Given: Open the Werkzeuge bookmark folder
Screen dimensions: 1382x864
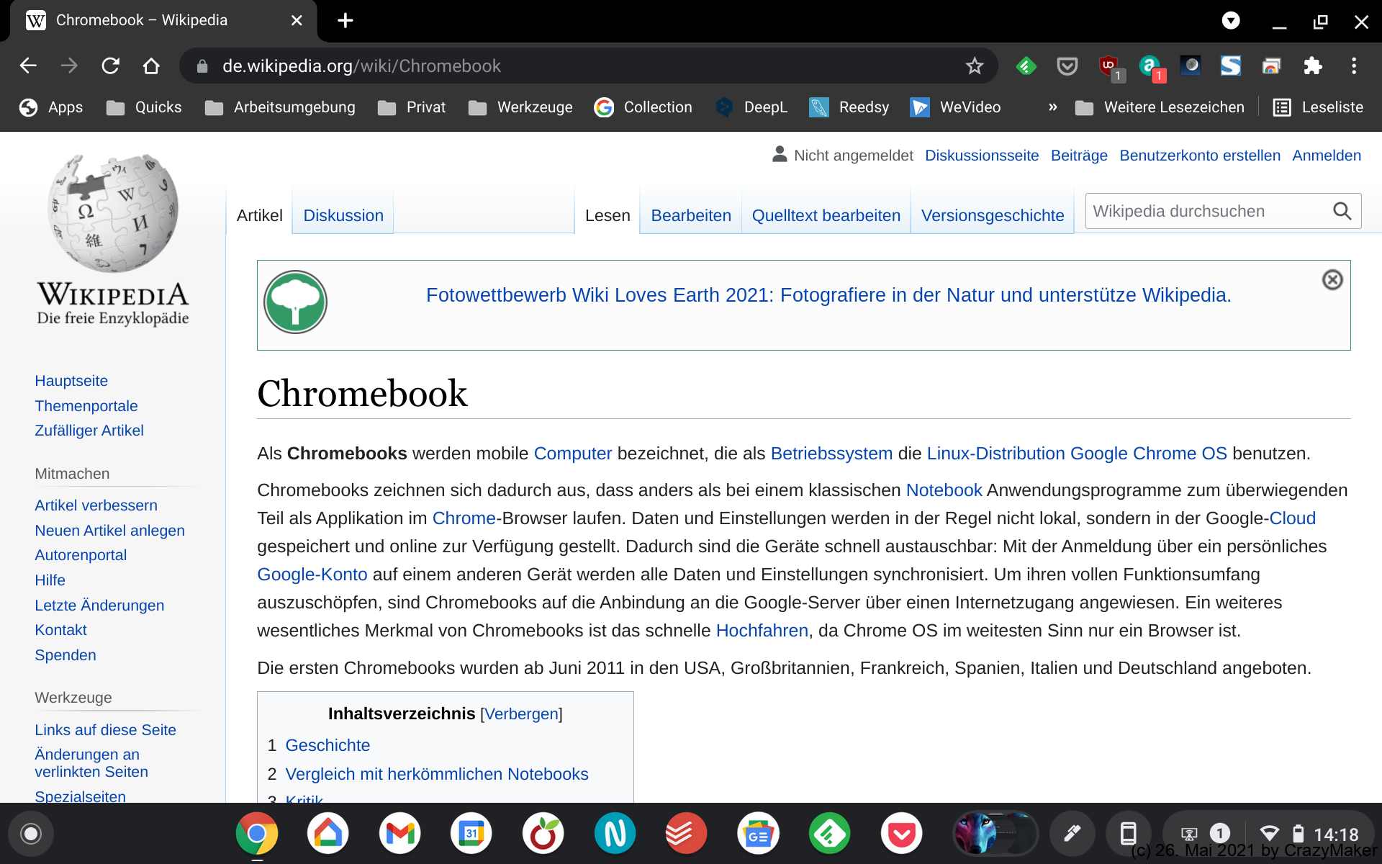Looking at the screenshot, I should pyautogui.click(x=520, y=107).
